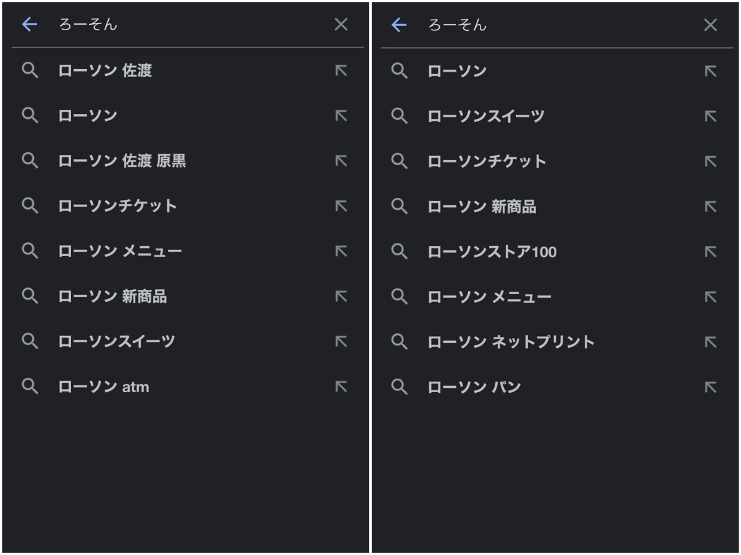Select the ローソンストア100 suggestion
This screenshot has height=555, width=741.
(492, 252)
